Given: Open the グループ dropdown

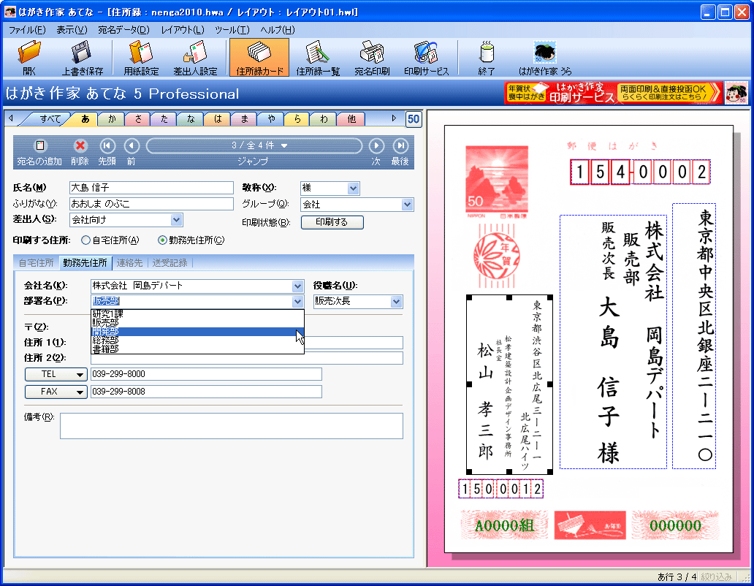Looking at the screenshot, I should click(407, 205).
